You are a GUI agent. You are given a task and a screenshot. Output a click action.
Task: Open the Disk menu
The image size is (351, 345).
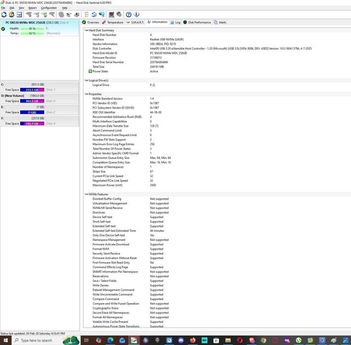pos(12,8)
